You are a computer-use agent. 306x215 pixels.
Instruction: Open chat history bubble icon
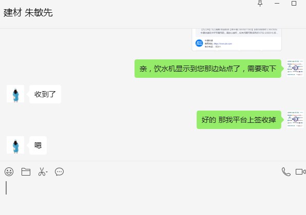pos(60,172)
